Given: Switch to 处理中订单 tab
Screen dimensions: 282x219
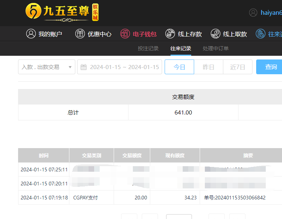Looking at the screenshot, I should (216, 48).
